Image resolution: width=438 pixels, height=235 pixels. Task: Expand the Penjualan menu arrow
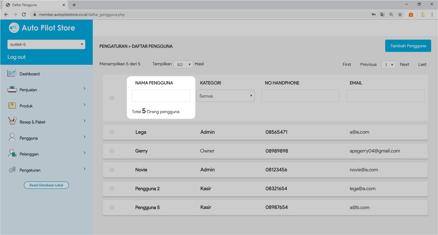point(85,89)
